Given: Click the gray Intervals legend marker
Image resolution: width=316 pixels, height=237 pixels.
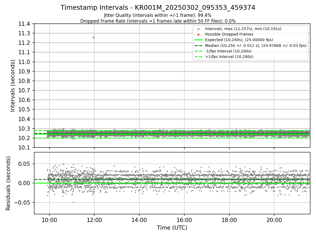Looking at the screenshot, I should click(x=198, y=29).
